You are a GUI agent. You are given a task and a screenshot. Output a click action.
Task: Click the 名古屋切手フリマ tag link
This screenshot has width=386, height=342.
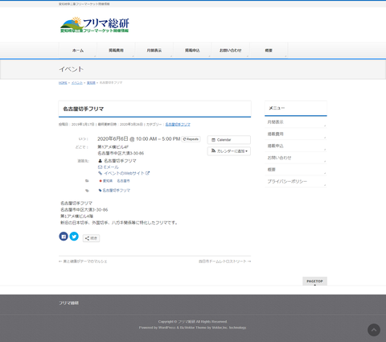tap(114, 191)
